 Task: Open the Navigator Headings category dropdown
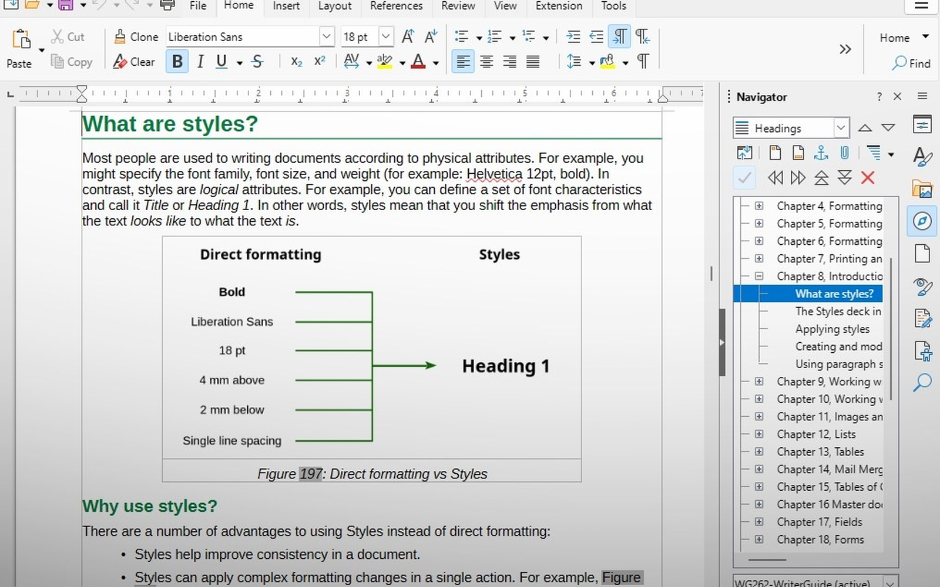tap(841, 127)
